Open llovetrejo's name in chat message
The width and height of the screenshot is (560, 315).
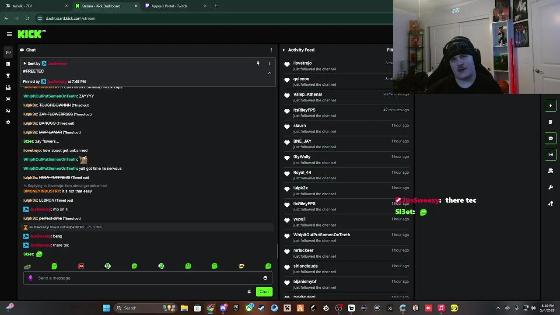[x=32, y=150]
